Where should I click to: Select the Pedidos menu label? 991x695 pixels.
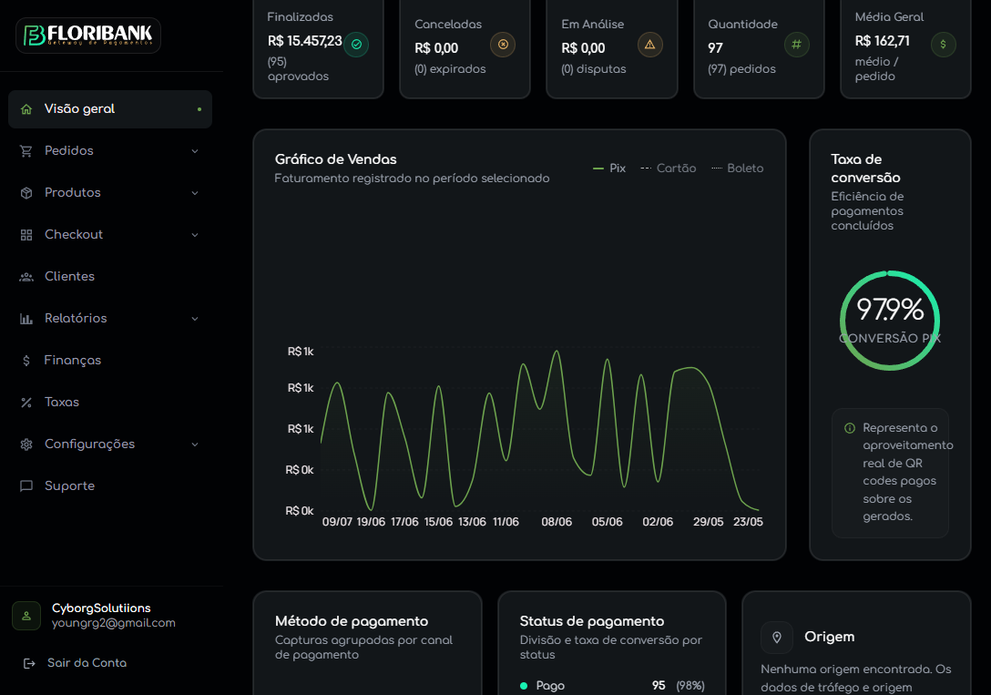pyautogui.click(x=69, y=151)
